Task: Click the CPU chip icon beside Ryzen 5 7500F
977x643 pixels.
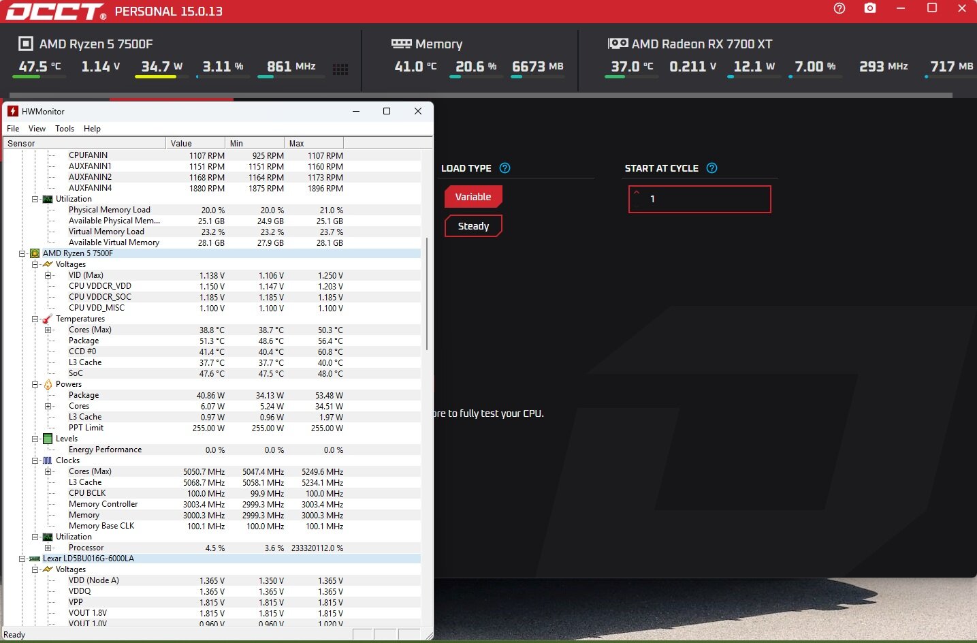Action: [25, 44]
